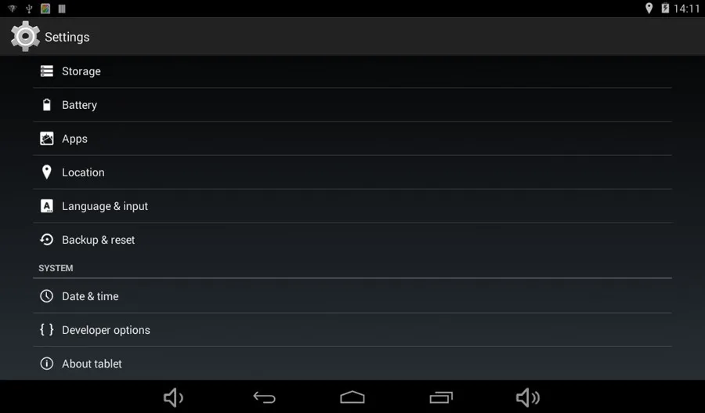Open Language & input settings
The width and height of the screenshot is (705, 413).
click(352, 206)
